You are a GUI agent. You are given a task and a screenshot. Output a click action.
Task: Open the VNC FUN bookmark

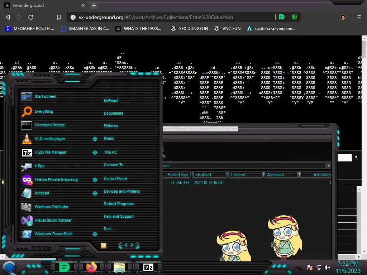(228, 29)
